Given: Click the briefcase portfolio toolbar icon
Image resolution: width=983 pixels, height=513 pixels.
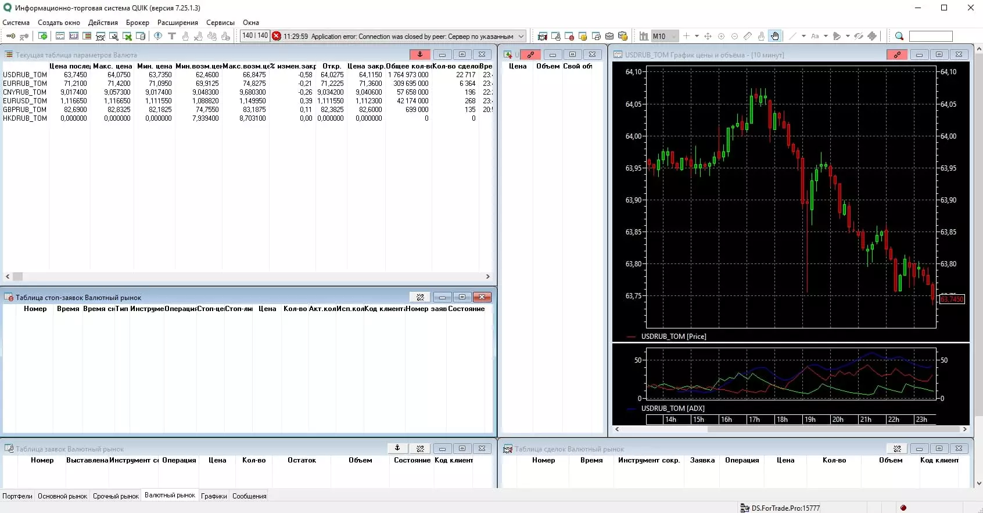Looking at the screenshot, I should click(x=609, y=36).
